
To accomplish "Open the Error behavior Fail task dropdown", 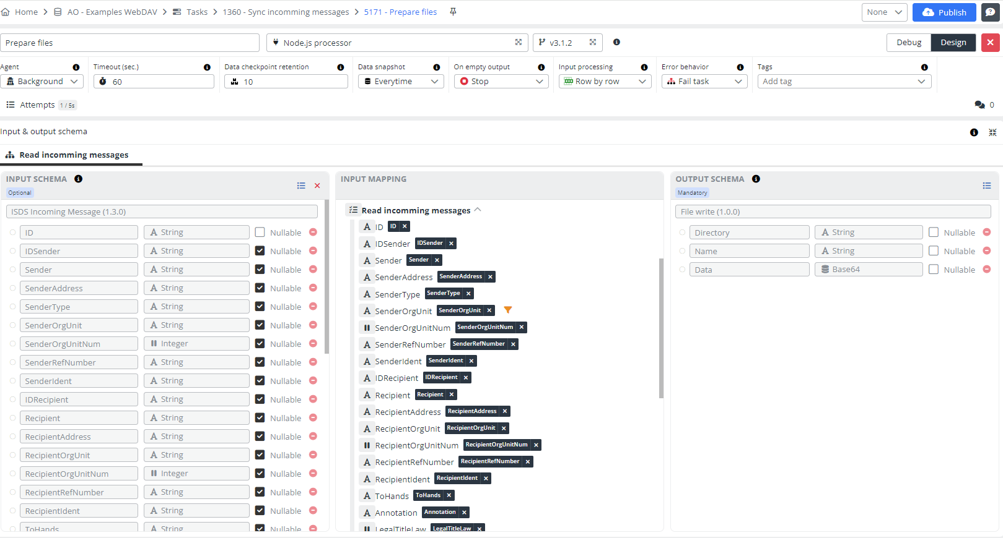I will click(704, 82).
